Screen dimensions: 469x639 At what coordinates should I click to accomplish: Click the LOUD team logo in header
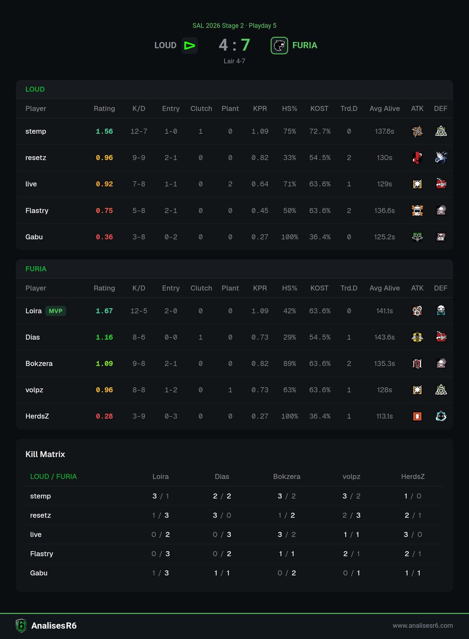(x=189, y=45)
